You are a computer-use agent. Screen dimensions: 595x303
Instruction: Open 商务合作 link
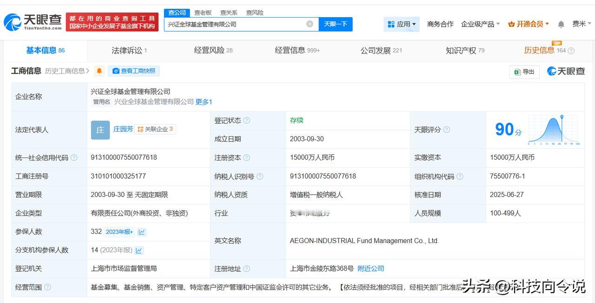point(440,24)
